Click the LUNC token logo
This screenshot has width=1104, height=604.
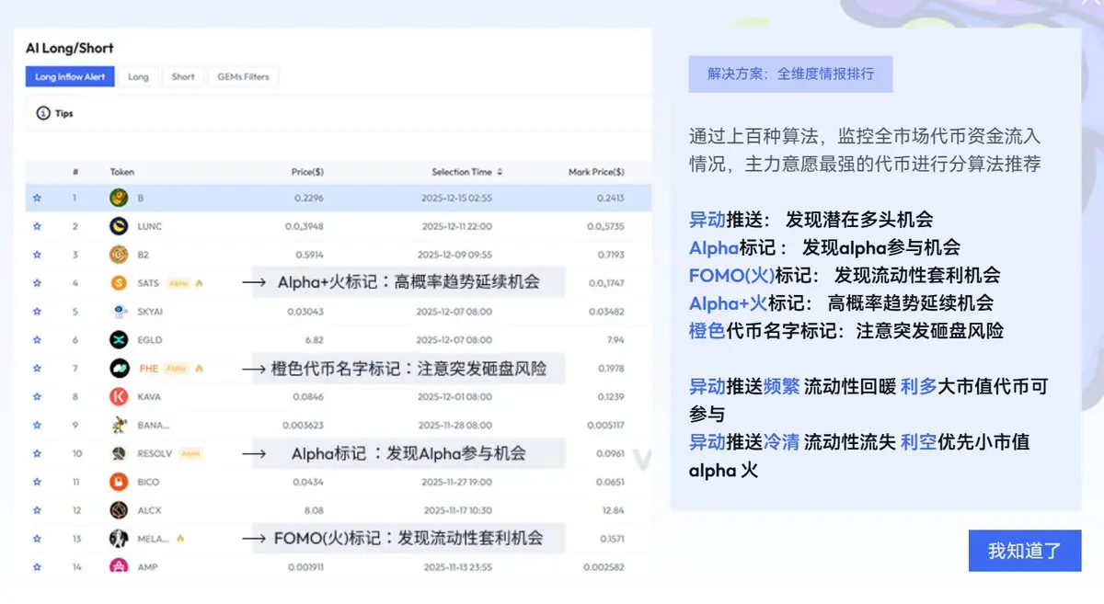coord(118,226)
